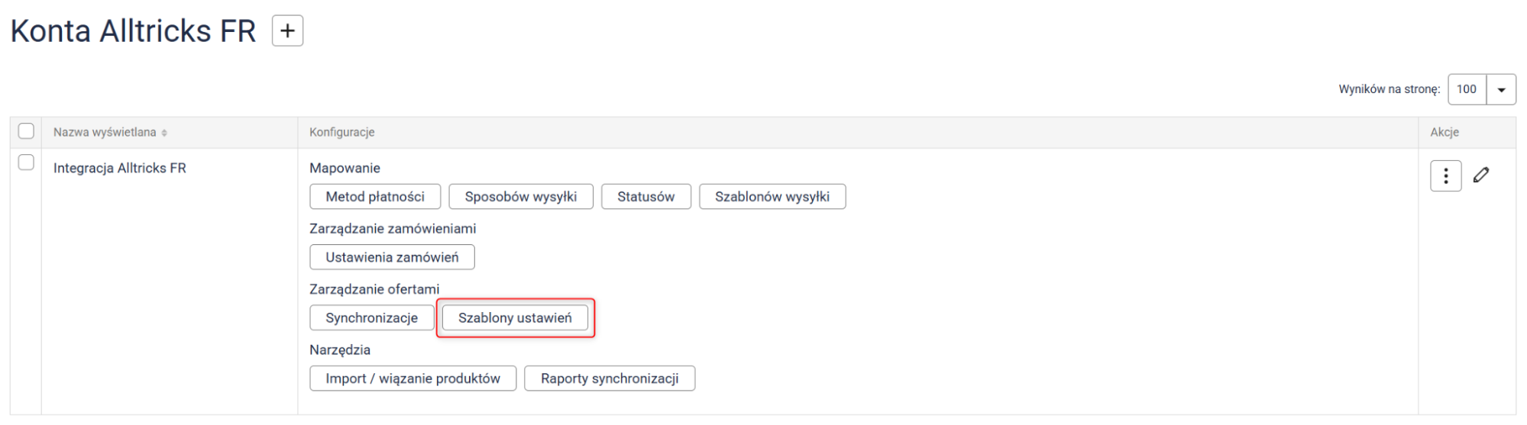Check the Integracja Alltricks FR row checkbox
The width and height of the screenshot is (1527, 425).
pyautogui.click(x=26, y=163)
